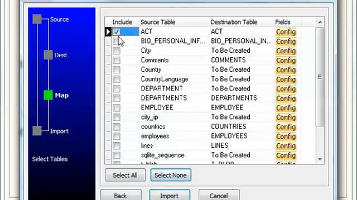The height and width of the screenshot is (200, 357).
Task: Click the table list scrollbar thumb
Action: click(320, 77)
